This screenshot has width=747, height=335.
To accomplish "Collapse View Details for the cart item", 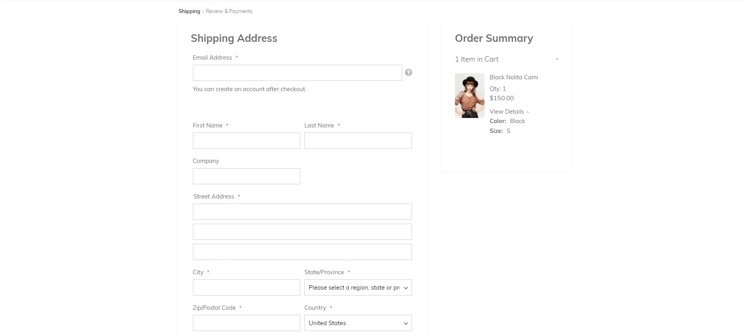I will [509, 112].
